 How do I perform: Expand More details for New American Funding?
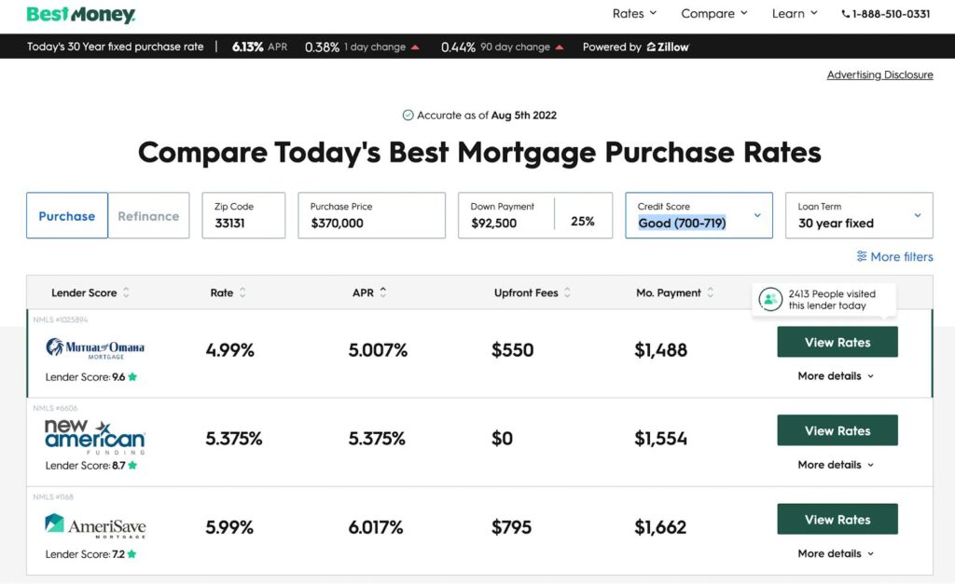(x=836, y=465)
